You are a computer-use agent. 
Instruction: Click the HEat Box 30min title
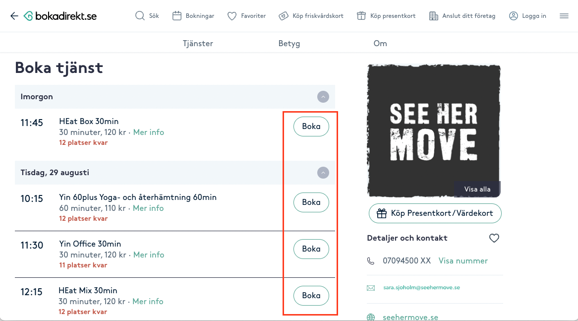89,122
